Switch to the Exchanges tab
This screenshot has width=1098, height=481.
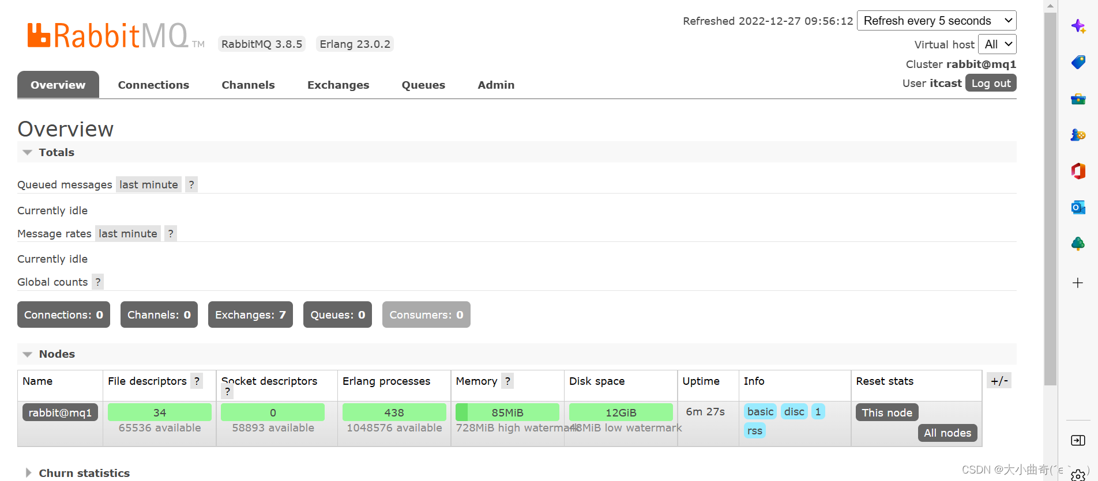338,85
